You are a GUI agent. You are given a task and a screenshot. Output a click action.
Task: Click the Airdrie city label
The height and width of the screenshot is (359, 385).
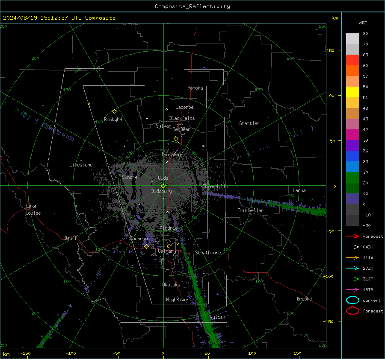[x=169, y=228]
